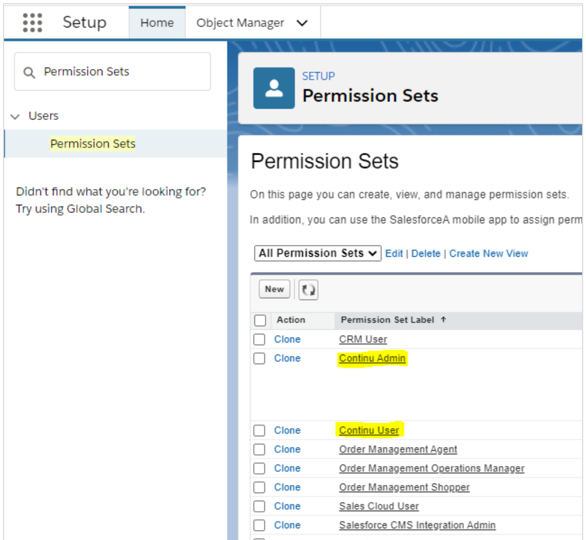The width and height of the screenshot is (586, 540).
Task: Open the App Launcher waffle icon
Action: (x=32, y=22)
